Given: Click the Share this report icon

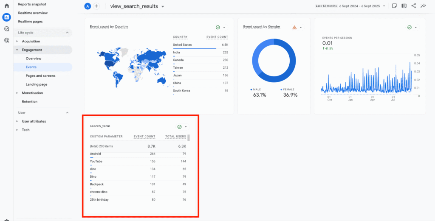Looking at the screenshot, I should coord(414,6).
